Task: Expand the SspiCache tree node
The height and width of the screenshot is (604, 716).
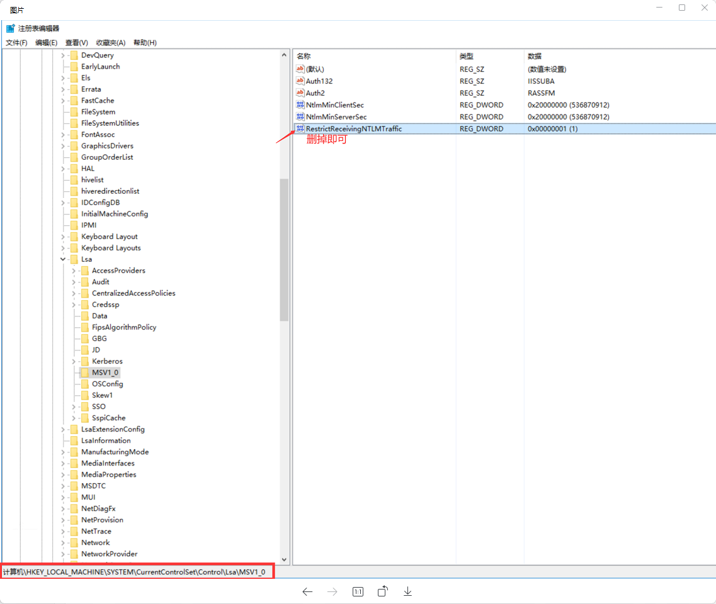Action: tap(74, 418)
